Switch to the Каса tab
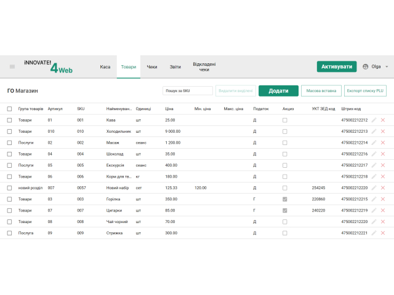The height and width of the screenshot is (295, 394). (x=105, y=66)
